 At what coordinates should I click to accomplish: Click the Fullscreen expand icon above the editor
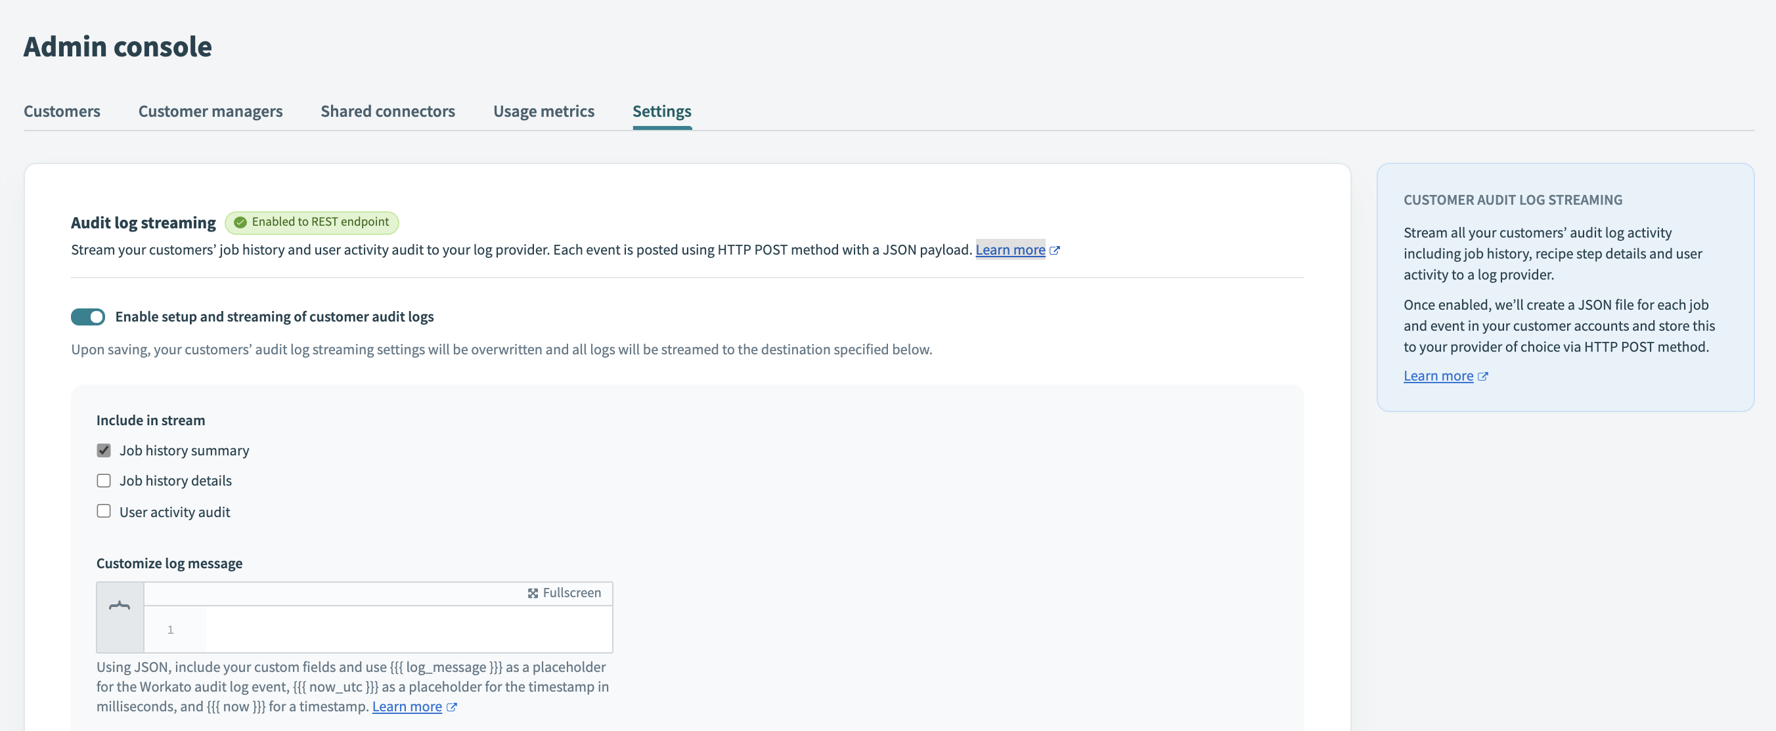point(532,593)
